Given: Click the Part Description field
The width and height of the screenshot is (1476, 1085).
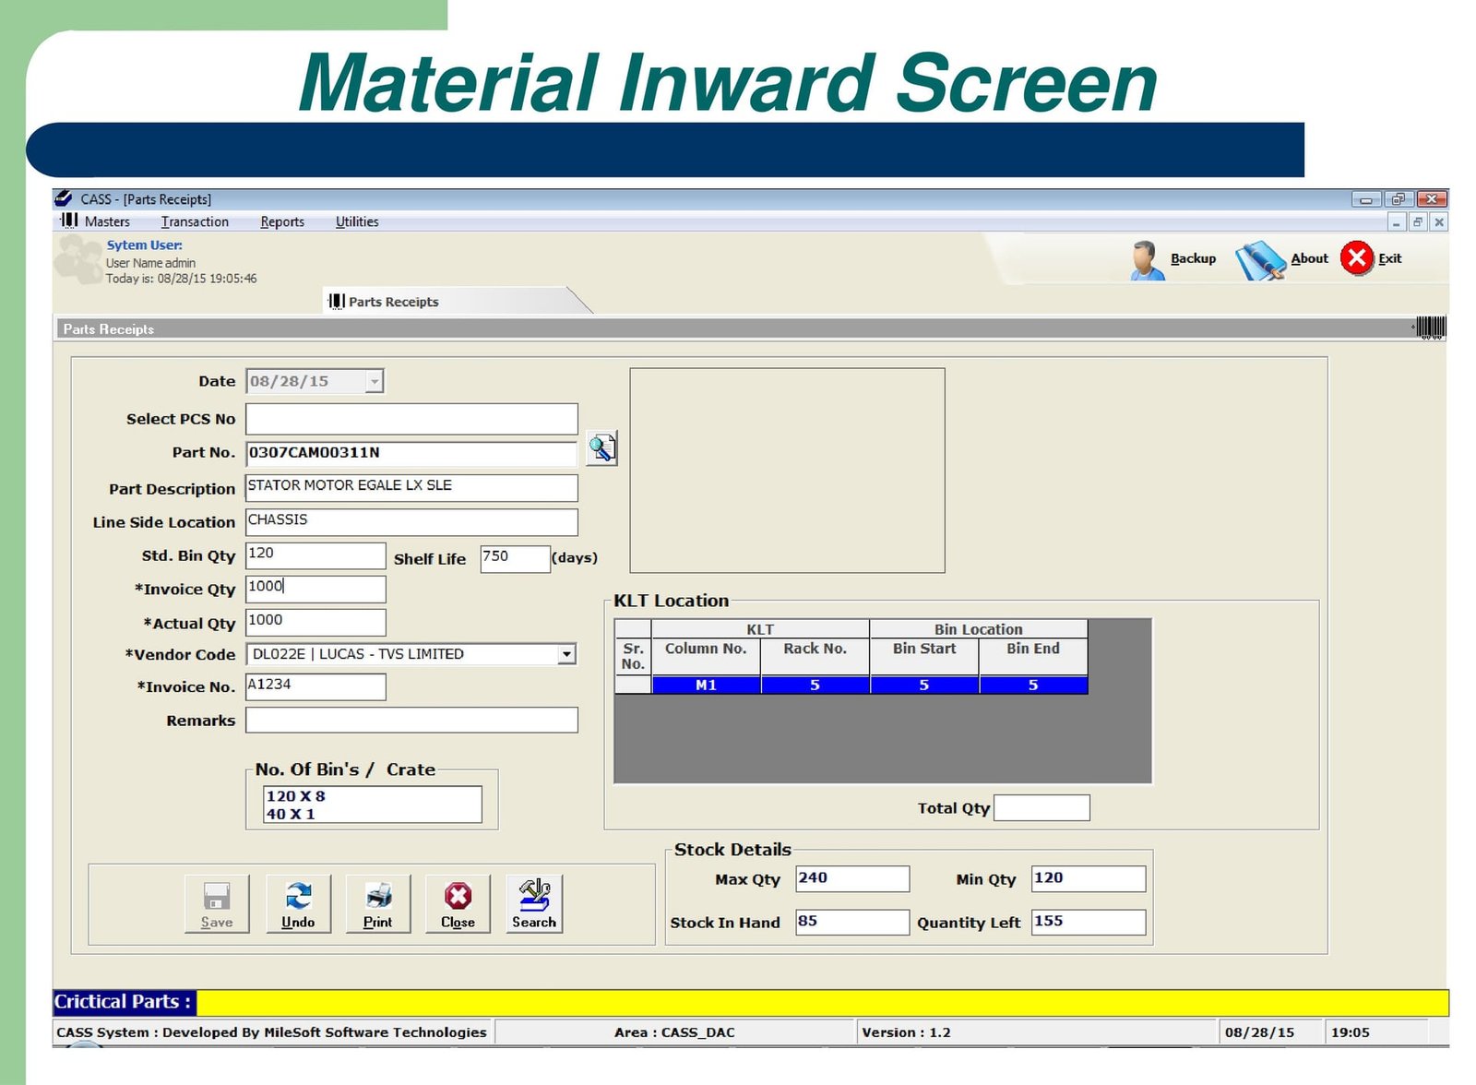Looking at the screenshot, I should tap(411, 487).
